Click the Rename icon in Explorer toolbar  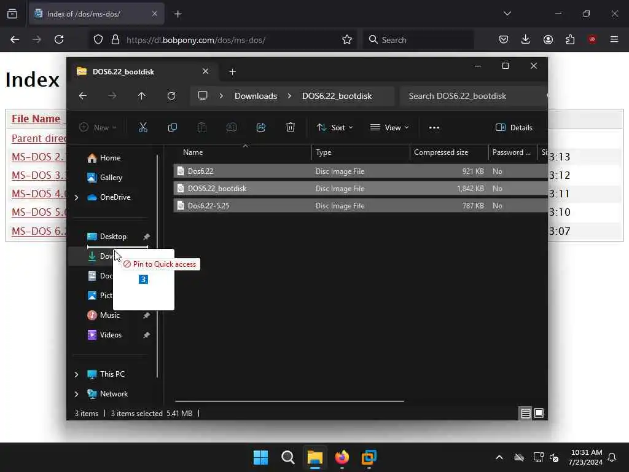(x=232, y=128)
